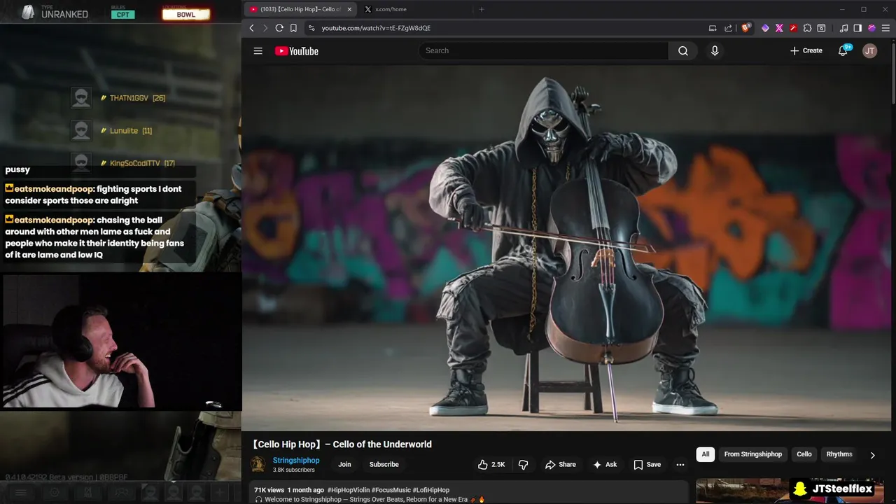Viewport: 896px width, 504px height.
Task: Dislike the video with thumbs down
Action: [523, 464]
